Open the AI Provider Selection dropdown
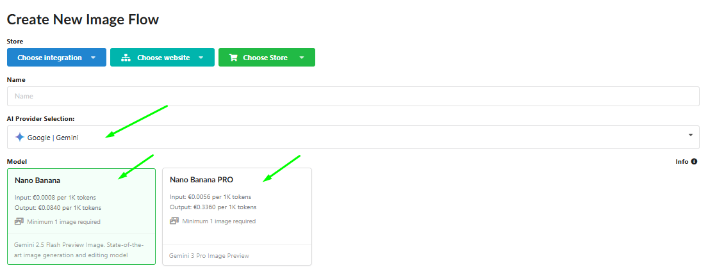708x270 pixels. coord(353,137)
